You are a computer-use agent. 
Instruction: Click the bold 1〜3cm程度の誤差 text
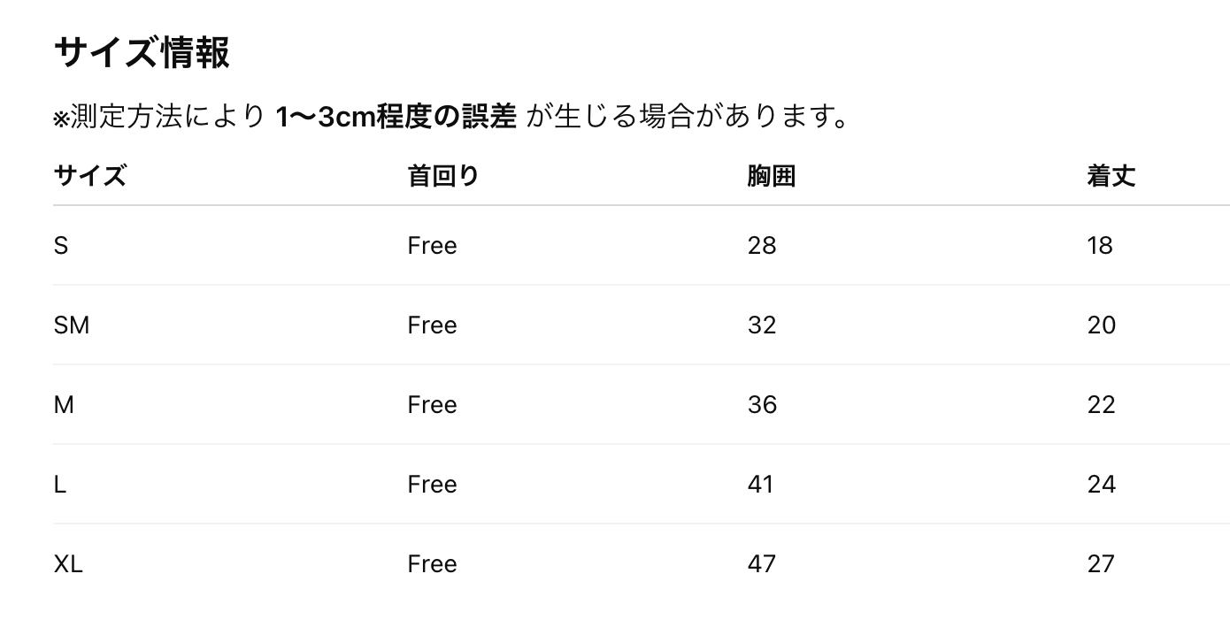[x=396, y=117]
